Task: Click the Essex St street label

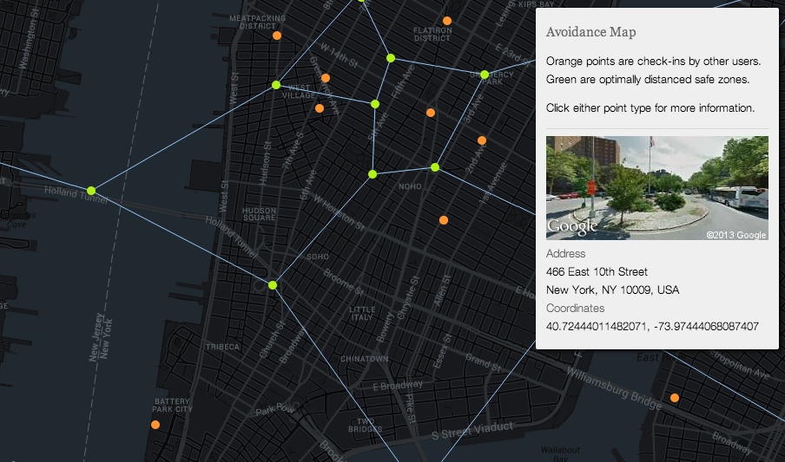Action: [x=441, y=350]
